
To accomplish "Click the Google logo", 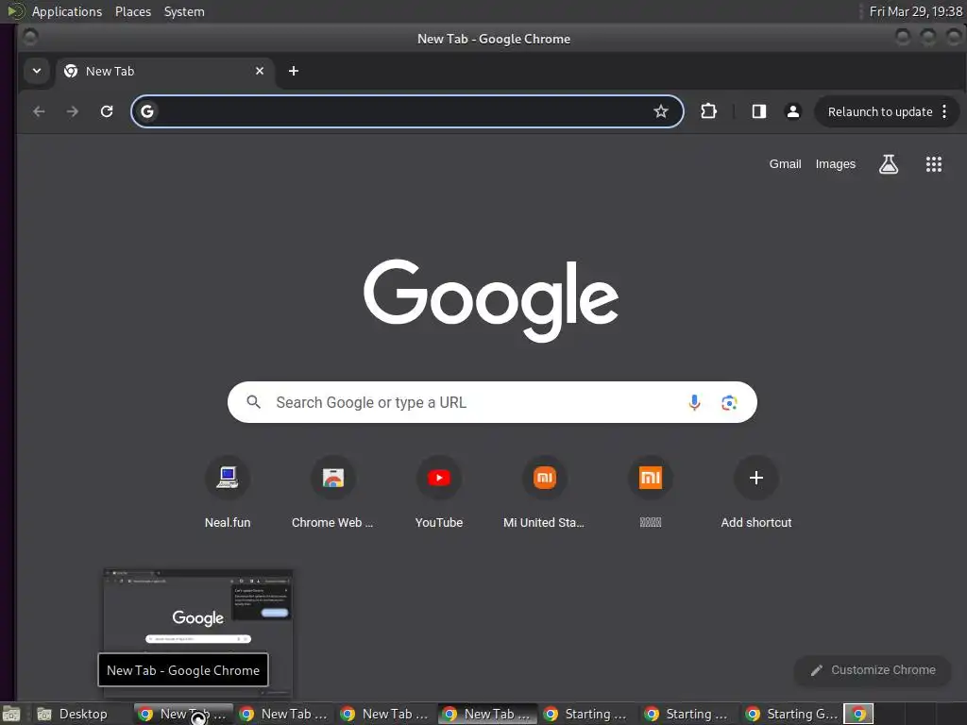I will (x=491, y=300).
